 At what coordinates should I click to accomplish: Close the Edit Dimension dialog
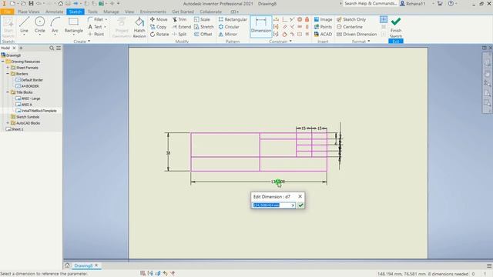click(300, 196)
